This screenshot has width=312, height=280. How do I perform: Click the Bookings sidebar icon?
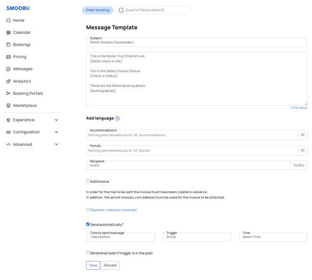click(8, 45)
